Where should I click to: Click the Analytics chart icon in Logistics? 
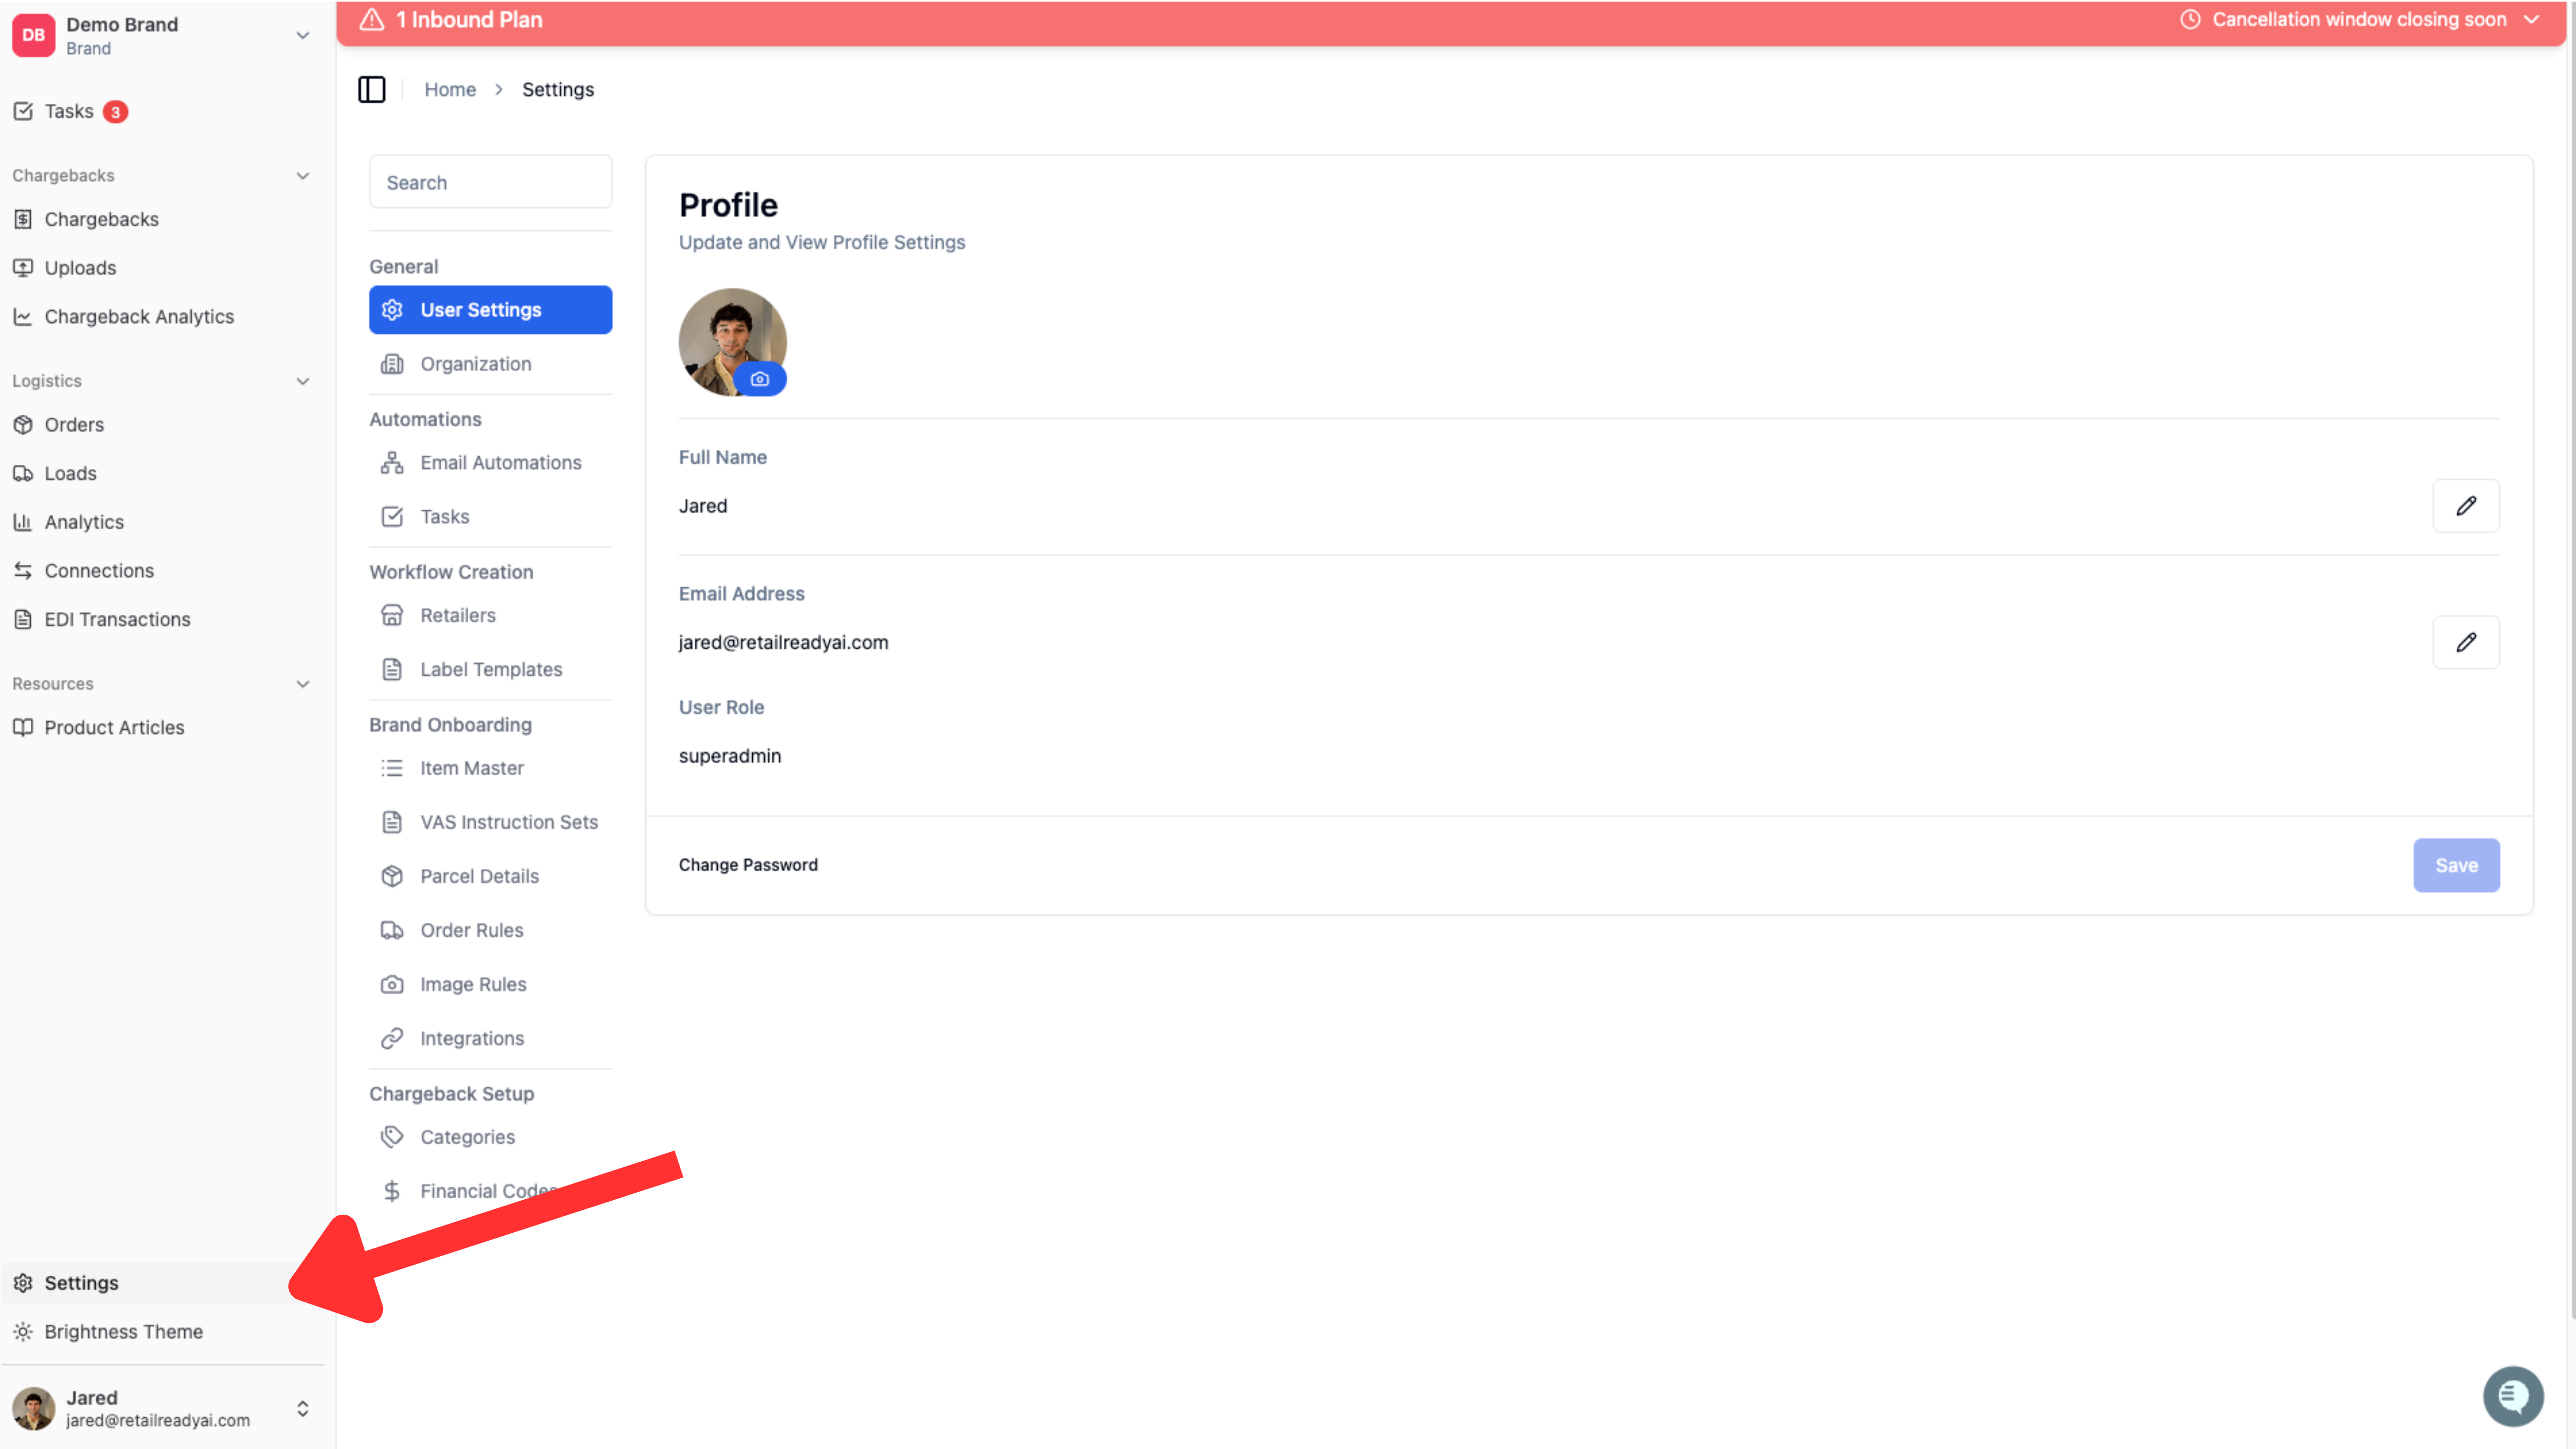tap(23, 522)
